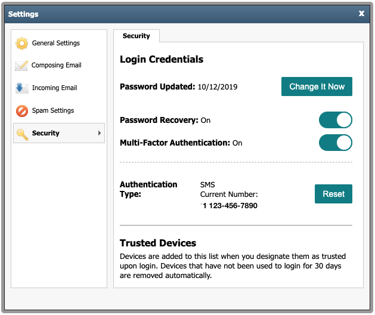Click the General Settings gear icon

pos(22,44)
